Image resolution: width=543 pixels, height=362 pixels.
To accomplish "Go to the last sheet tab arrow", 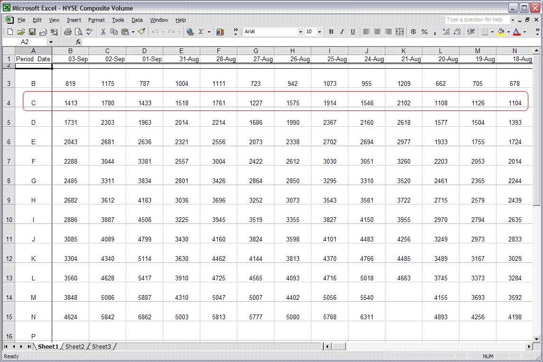I will click(29, 346).
